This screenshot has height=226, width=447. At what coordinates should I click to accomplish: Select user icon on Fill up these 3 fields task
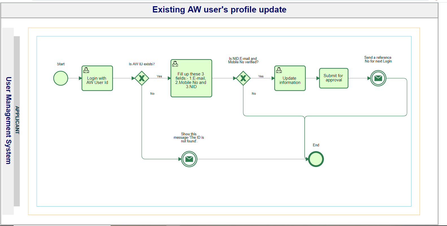coord(175,64)
